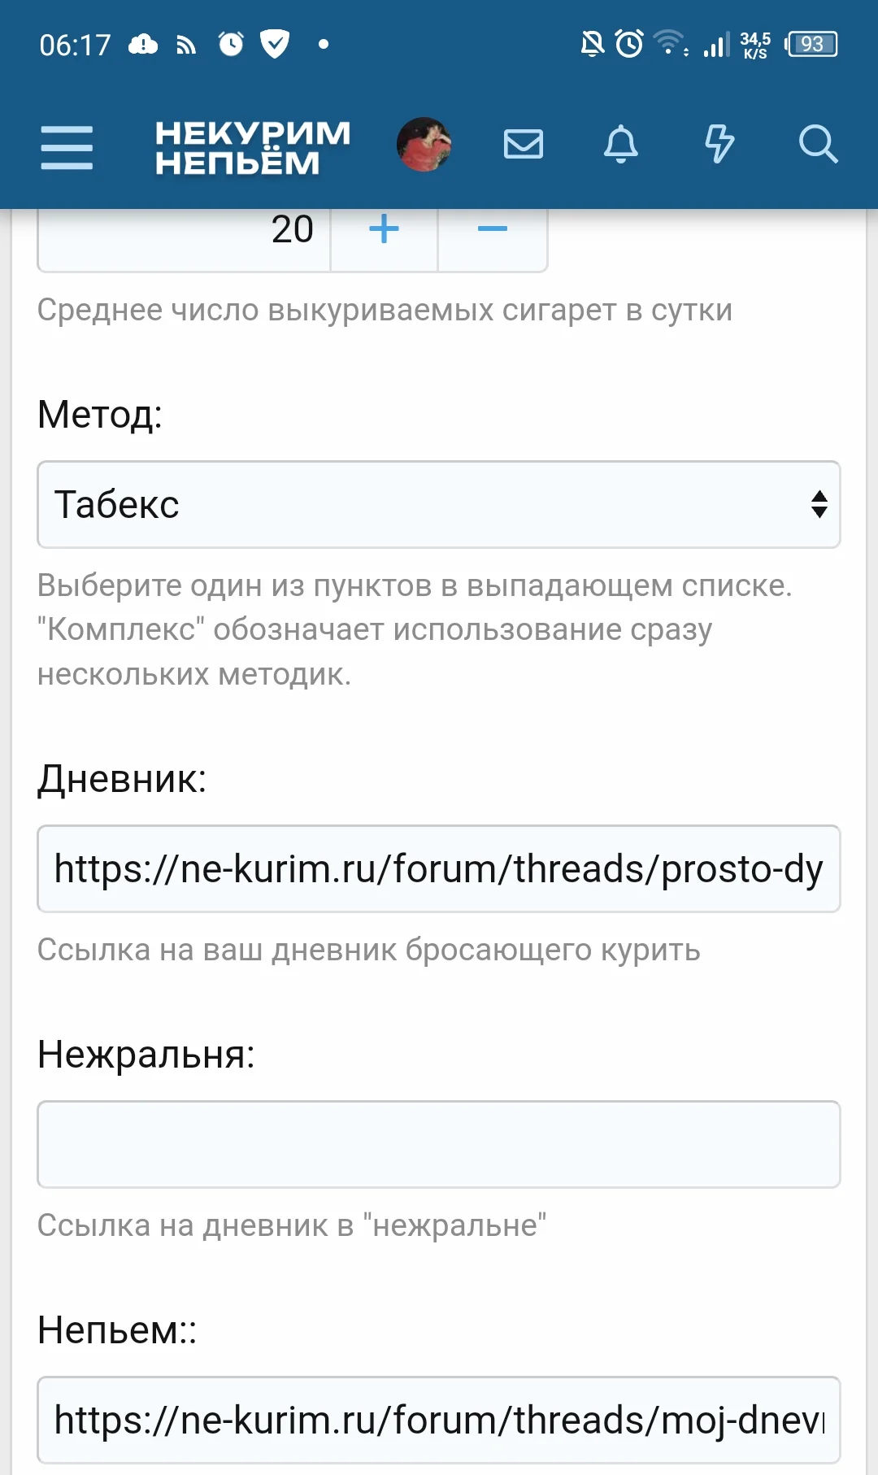Click the empty Нежральня input field
878x1475 pixels.
click(439, 1144)
